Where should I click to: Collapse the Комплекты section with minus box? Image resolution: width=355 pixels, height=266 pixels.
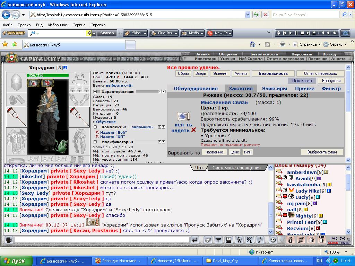click(x=95, y=127)
